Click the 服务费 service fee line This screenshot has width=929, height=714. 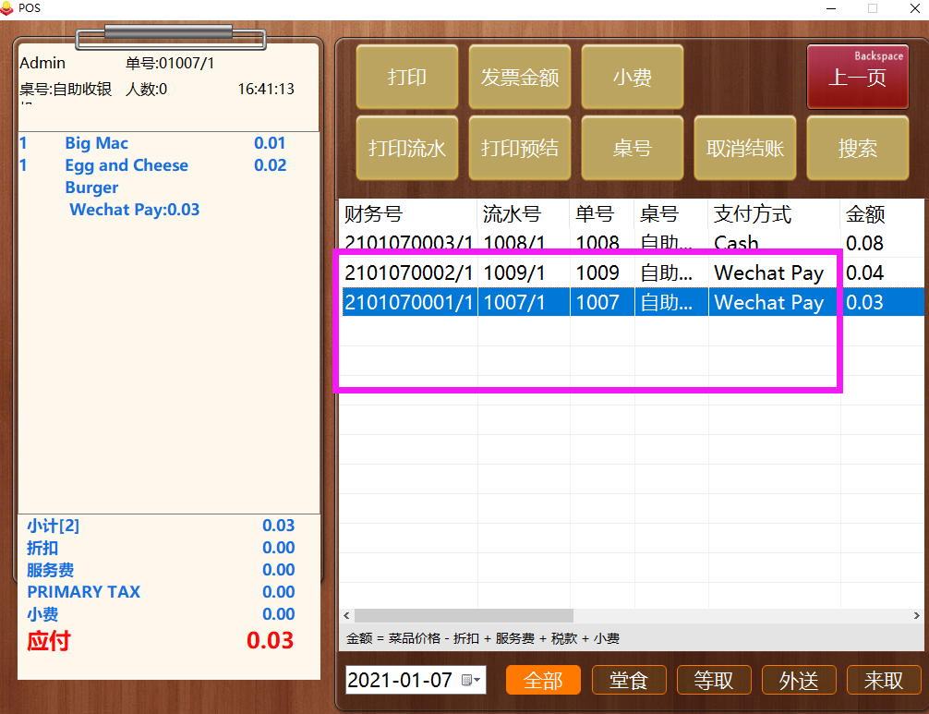pos(161,569)
